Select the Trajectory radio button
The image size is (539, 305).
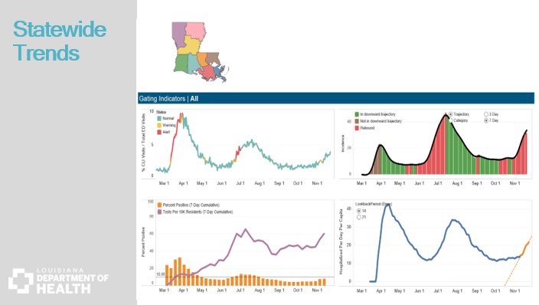click(x=450, y=114)
